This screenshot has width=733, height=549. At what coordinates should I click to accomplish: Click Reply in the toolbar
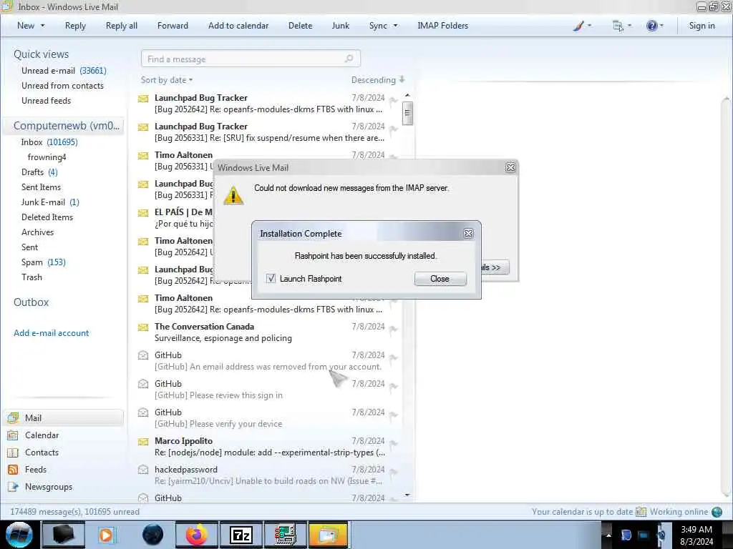tap(75, 26)
